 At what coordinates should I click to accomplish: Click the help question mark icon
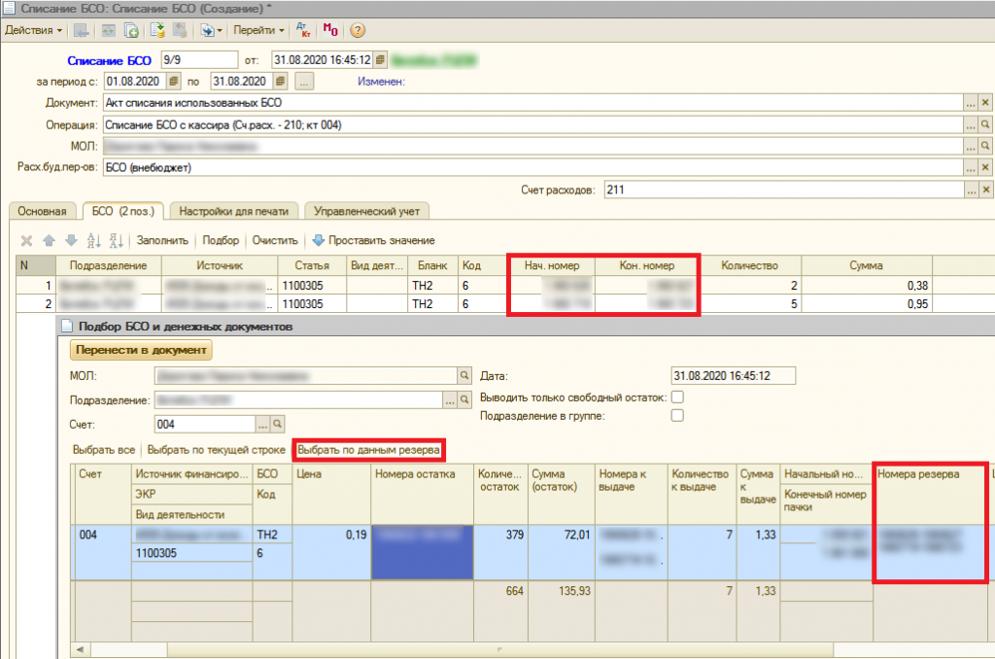pos(358,30)
